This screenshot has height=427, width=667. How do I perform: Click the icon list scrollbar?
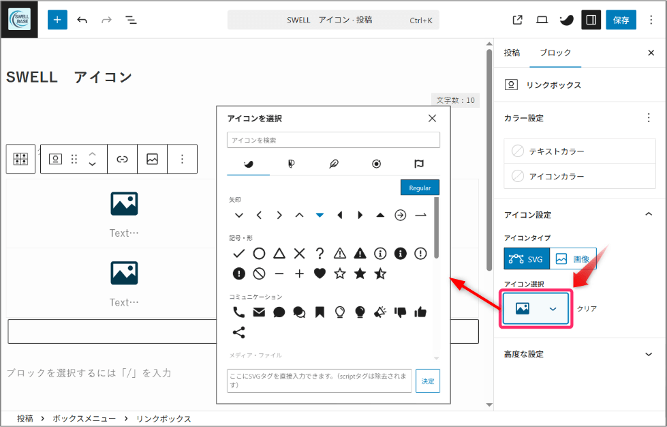pos(437,228)
